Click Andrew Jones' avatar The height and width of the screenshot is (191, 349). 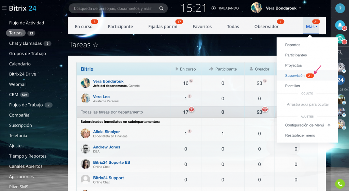[86, 149]
